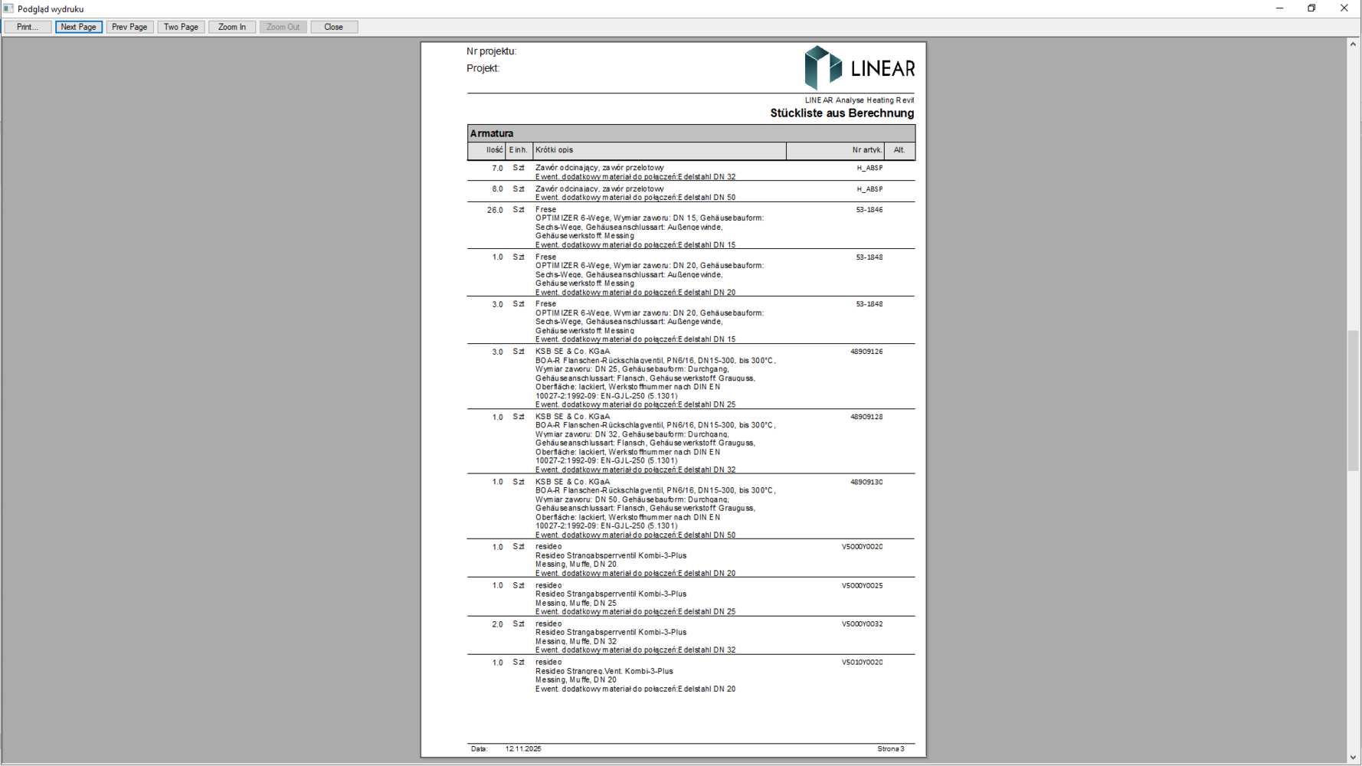The width and height of the screenshot is (1362, 766).
Task: Minimize the print preview window
Action: point(1279,8)
